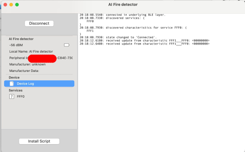Open the FFF0 service entry
The height and width of the screenshot is (152, 245).
[21, 96]
